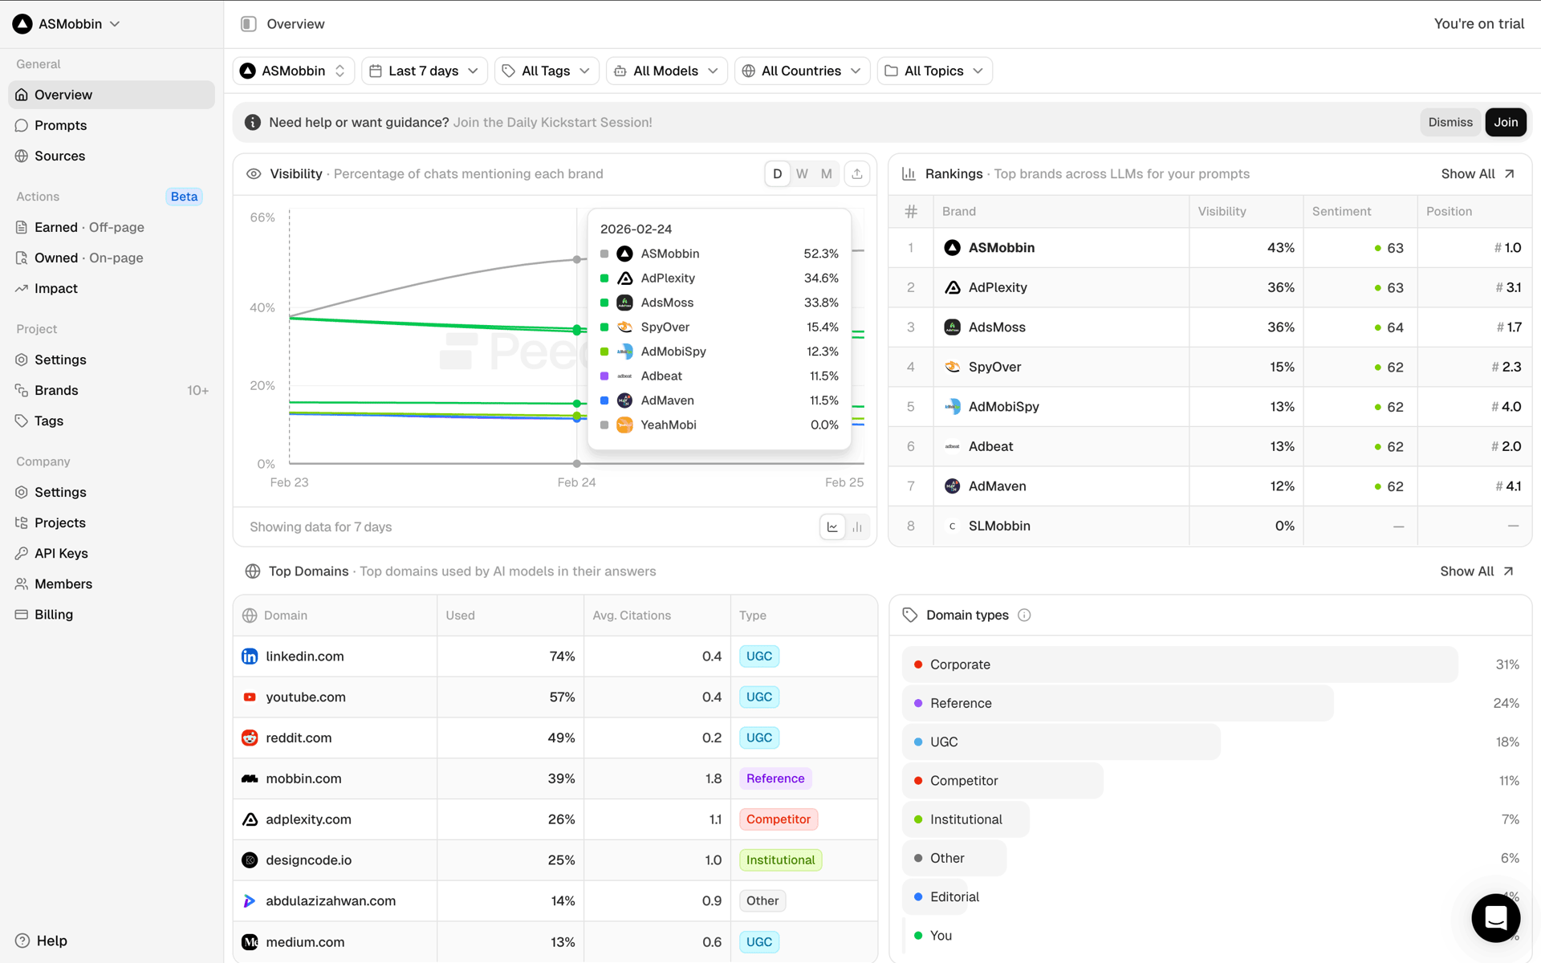Switch to bar chart view icon

tap(857, 527)
